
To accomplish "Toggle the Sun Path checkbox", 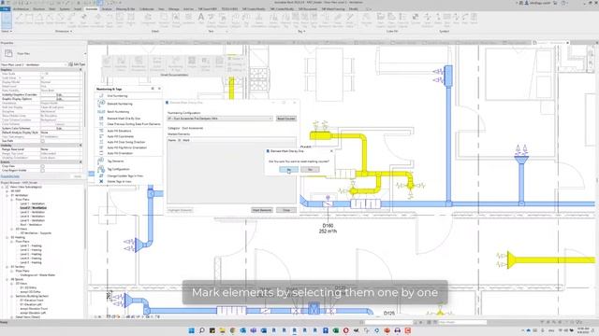I will (x=42, y=141).
